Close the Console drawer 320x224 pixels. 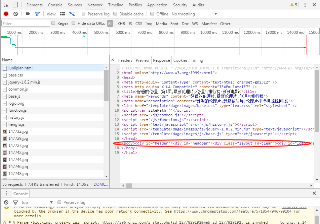(x=314, y=193)
